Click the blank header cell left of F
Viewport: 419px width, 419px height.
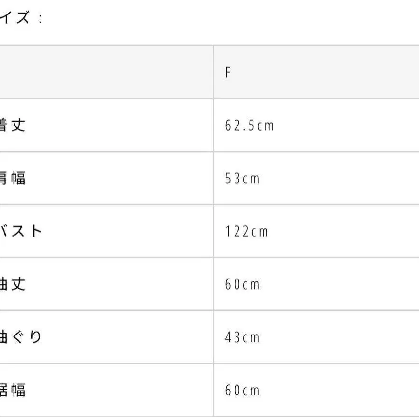point(106,72)
